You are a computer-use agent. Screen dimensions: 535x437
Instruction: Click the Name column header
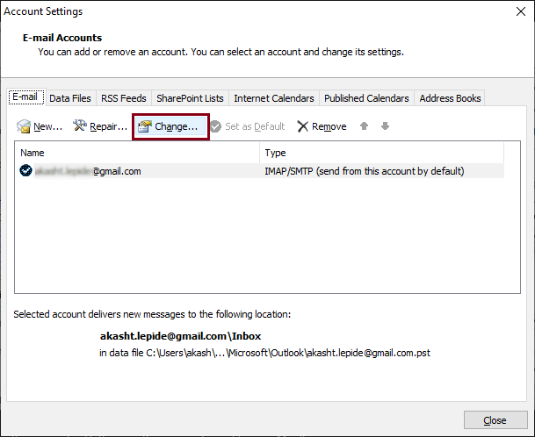point(137,153)
